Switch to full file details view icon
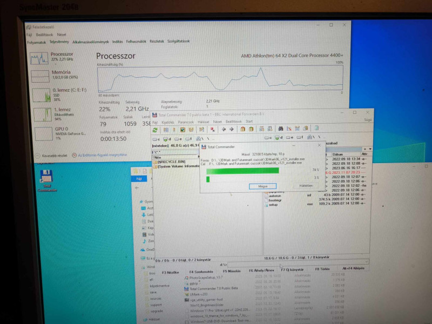The height and width of the screenshot is (324, 432). tap(174, 130)
